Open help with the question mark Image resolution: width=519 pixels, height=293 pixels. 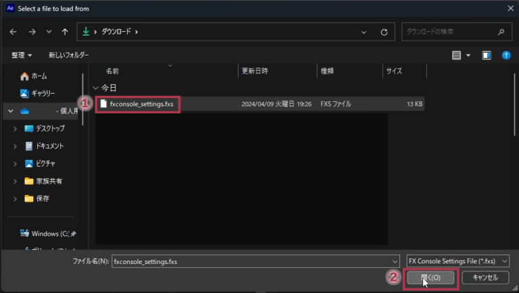506,55
